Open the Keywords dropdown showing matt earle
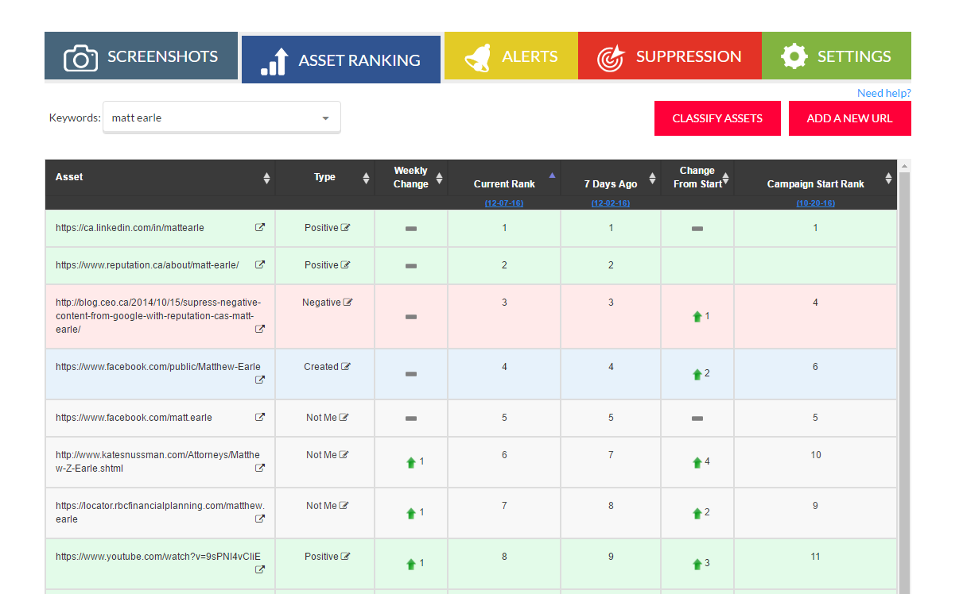This screenshot has height=594, width=963. click(222, 118)
